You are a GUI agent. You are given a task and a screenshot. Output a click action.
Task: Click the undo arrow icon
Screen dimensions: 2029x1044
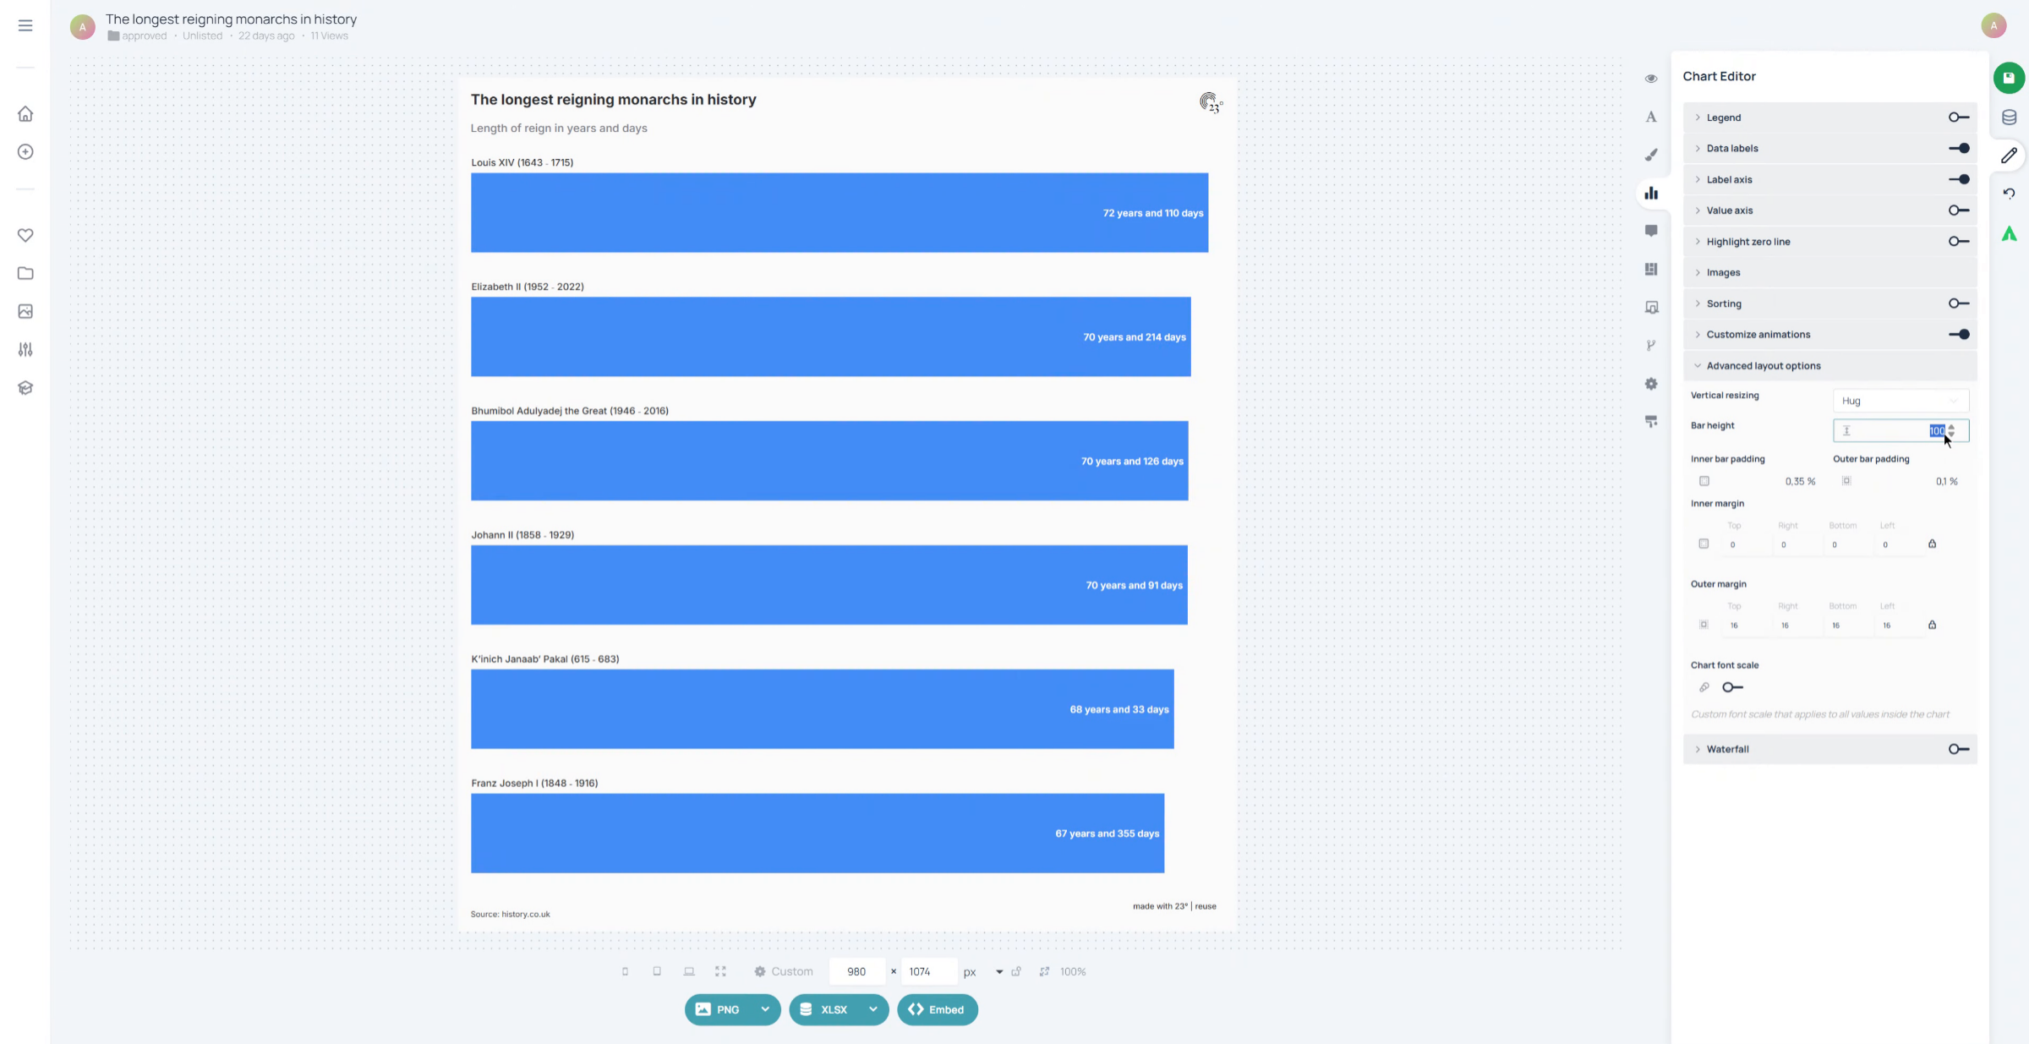(x=2009, y=194)
